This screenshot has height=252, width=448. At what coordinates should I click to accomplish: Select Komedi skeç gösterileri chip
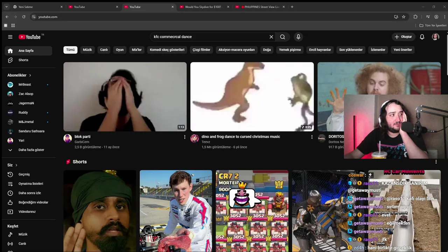[167, 50]
